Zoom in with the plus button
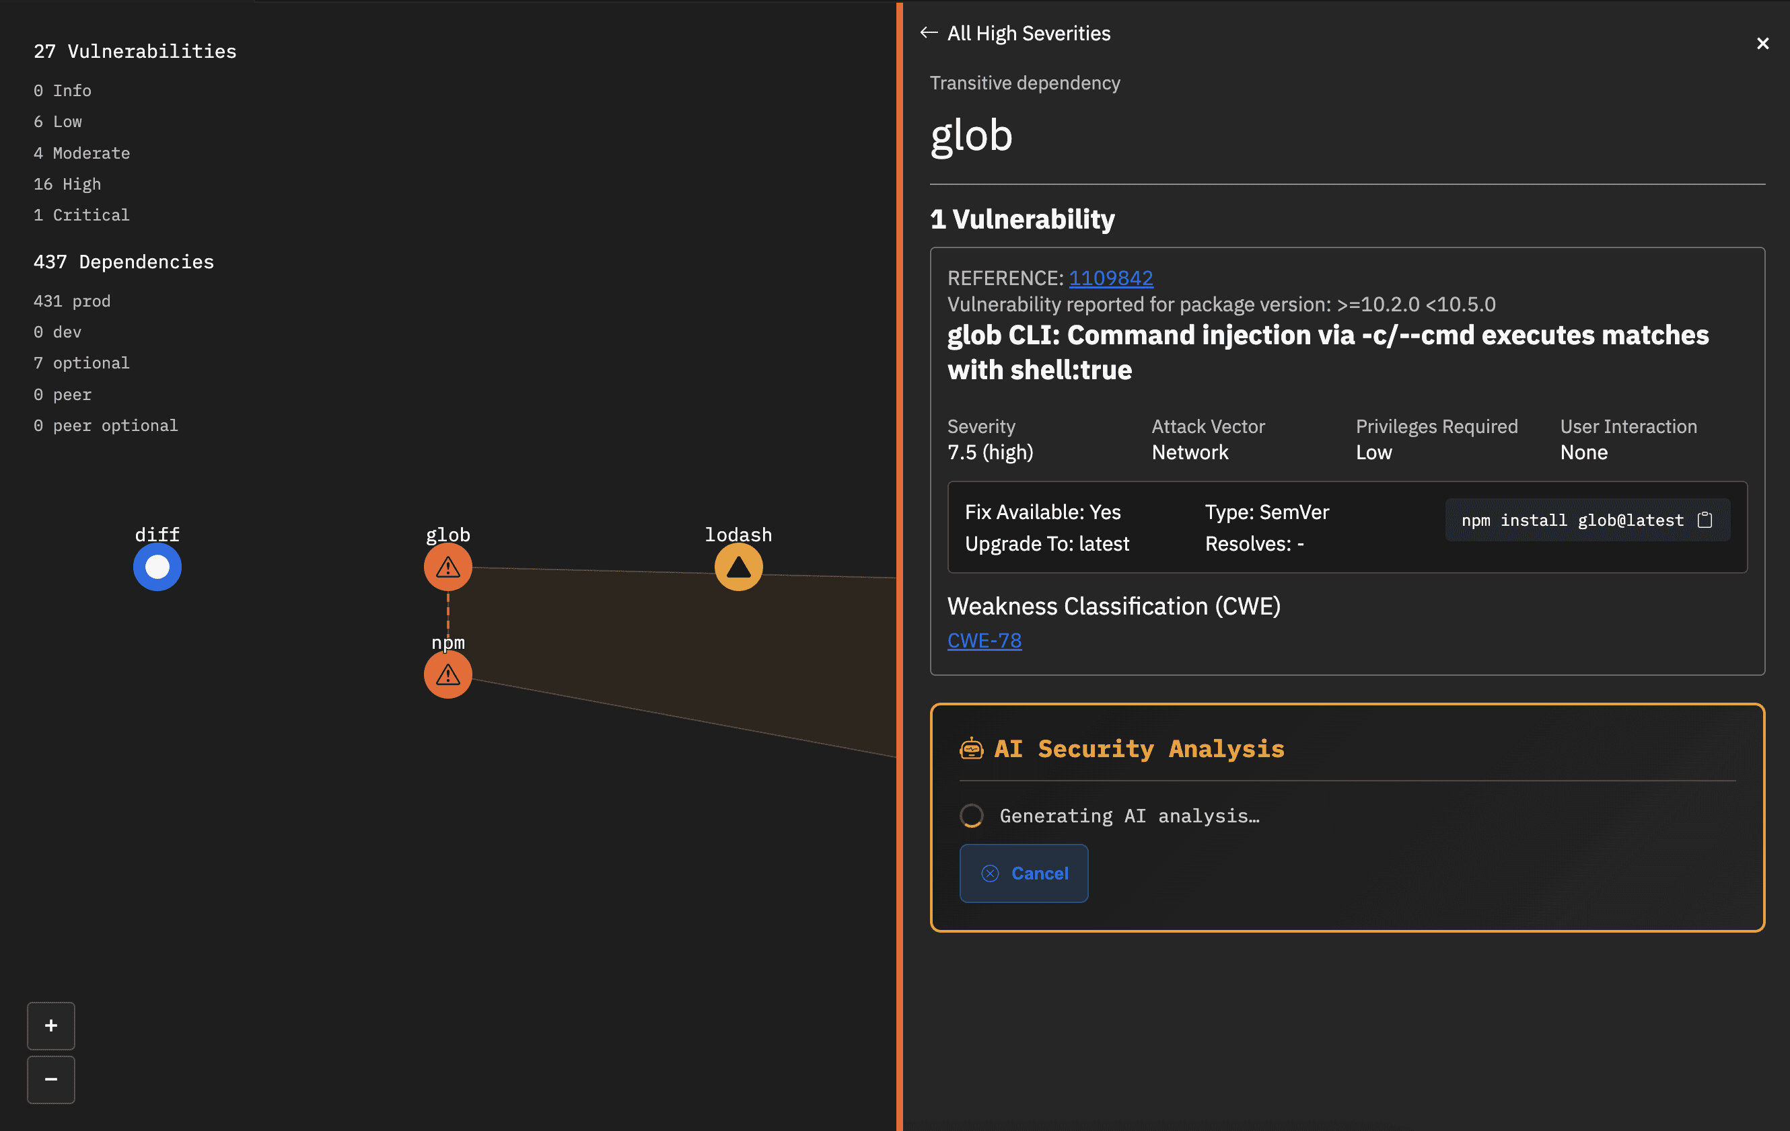The height and width of the screenshot is (1131, 1790). point(50,1025)
